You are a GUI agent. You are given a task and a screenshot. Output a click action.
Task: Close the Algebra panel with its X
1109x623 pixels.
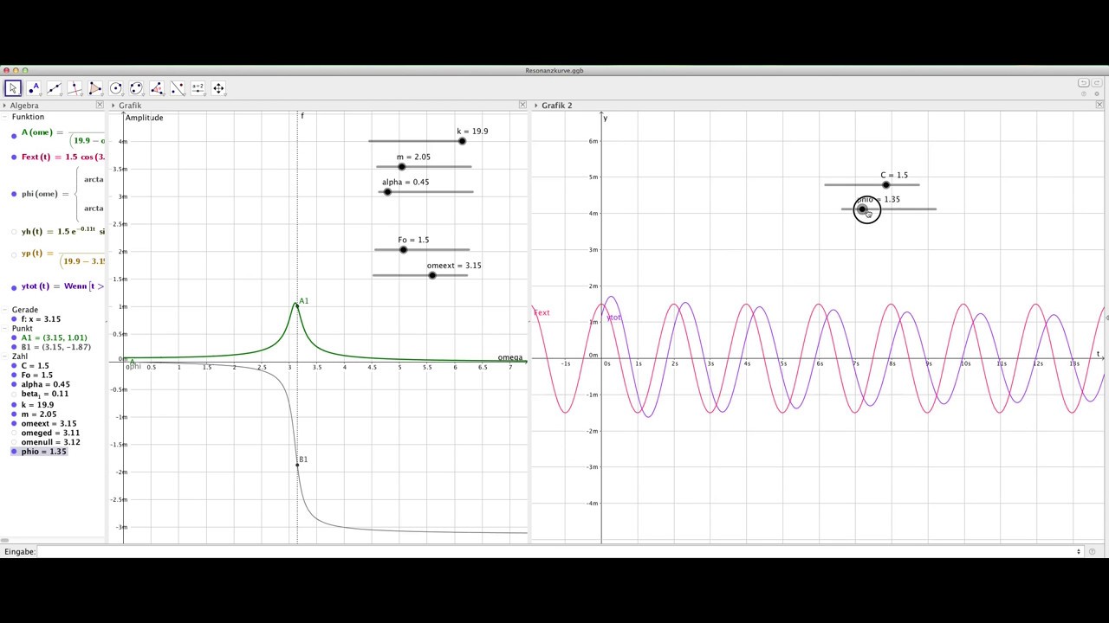tap(100, 105)
